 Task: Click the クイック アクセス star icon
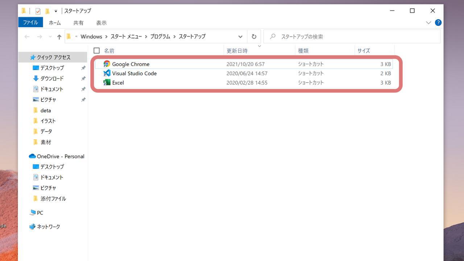click(x=33, y=57)
